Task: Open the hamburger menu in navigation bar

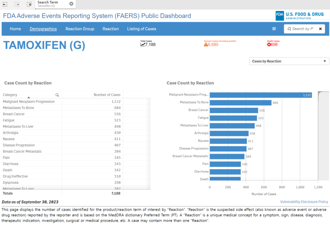Action: pyautogui.click(x=274, y=28)
